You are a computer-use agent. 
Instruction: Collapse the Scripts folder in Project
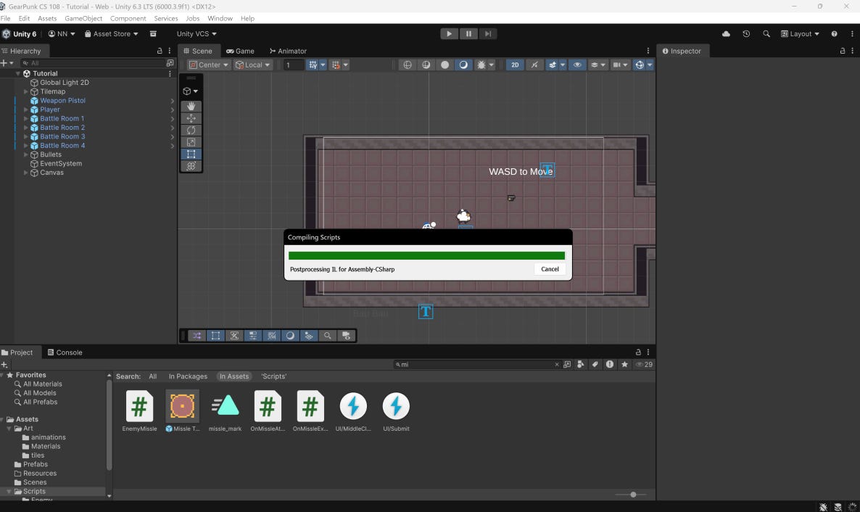tap(9, 492)
